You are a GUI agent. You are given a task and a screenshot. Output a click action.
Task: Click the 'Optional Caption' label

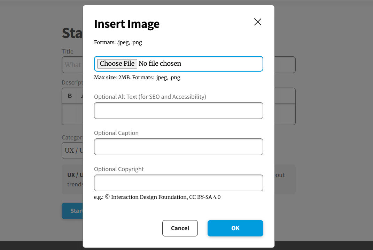[x=116, y=133]
